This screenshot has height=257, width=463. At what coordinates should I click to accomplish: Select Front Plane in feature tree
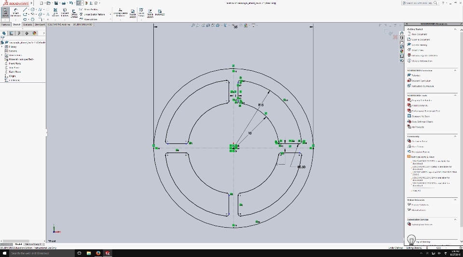coord(14,64)
